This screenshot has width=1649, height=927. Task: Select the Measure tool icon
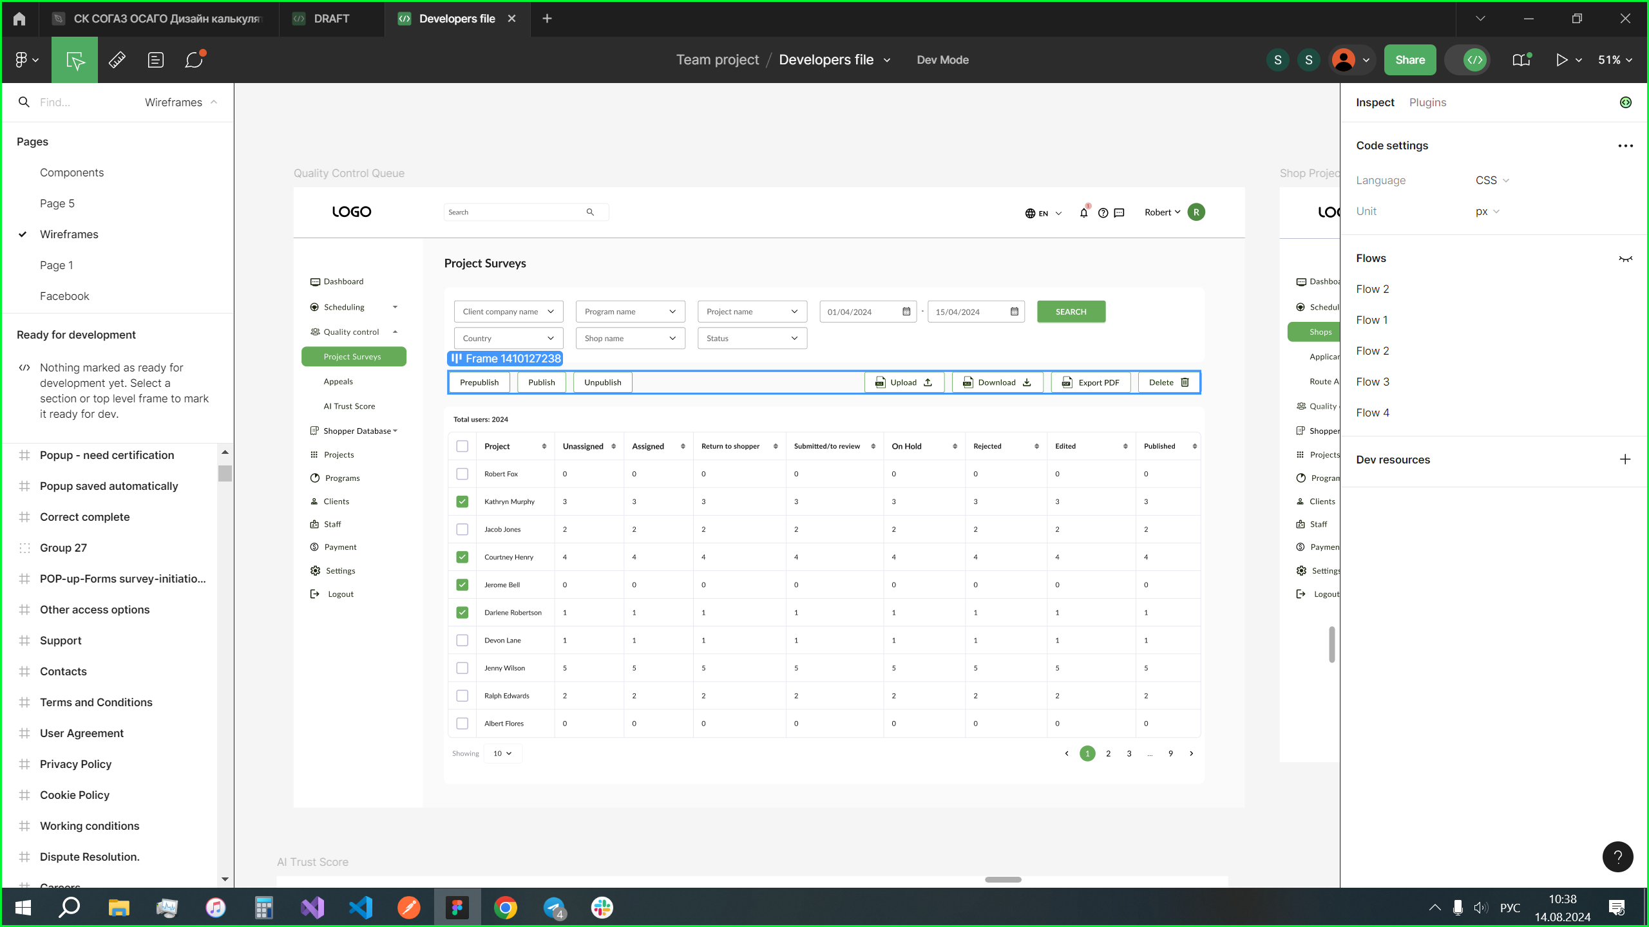point(117,60)
